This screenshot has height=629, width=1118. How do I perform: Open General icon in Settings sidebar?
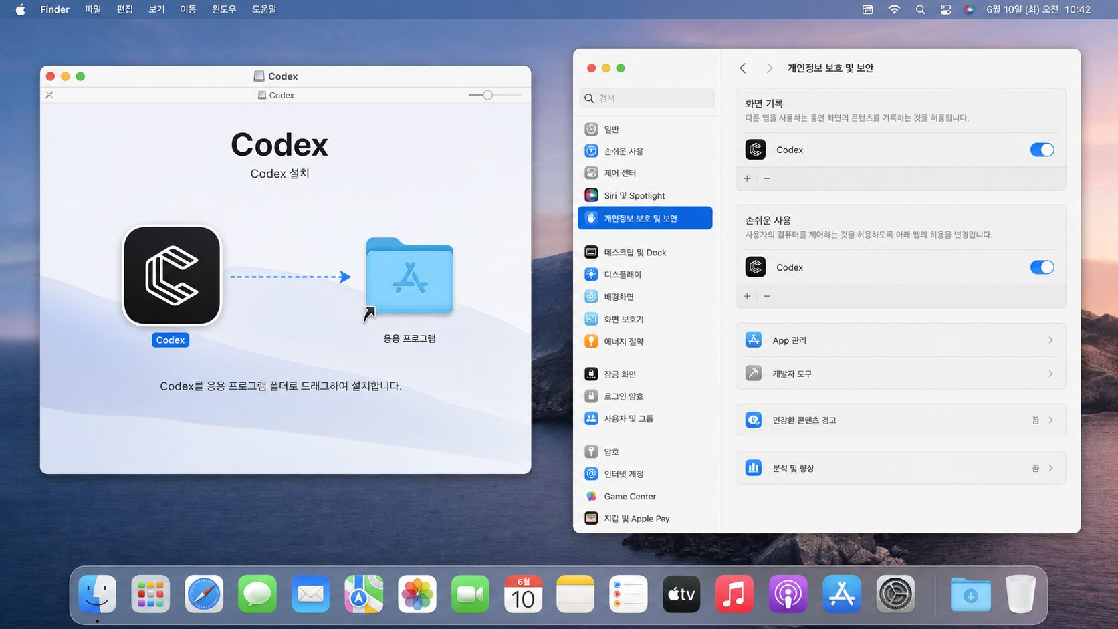[x=591, y=129]
